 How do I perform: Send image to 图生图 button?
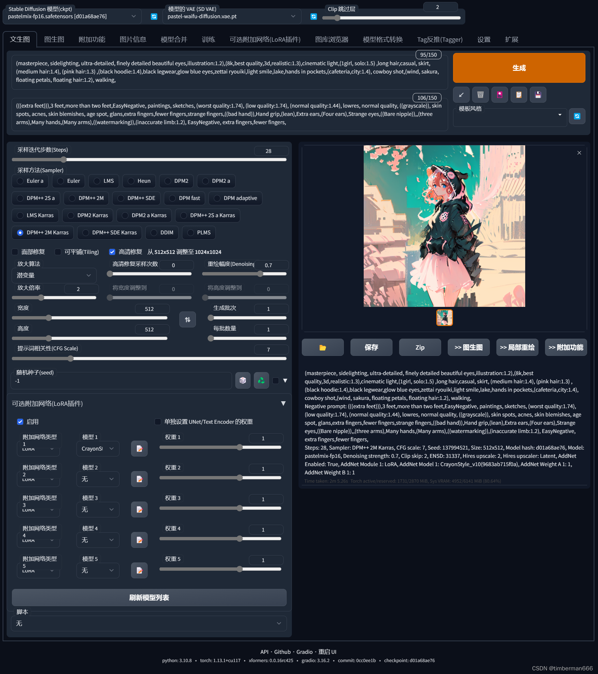pyautogui.click(x=469, y=347)
